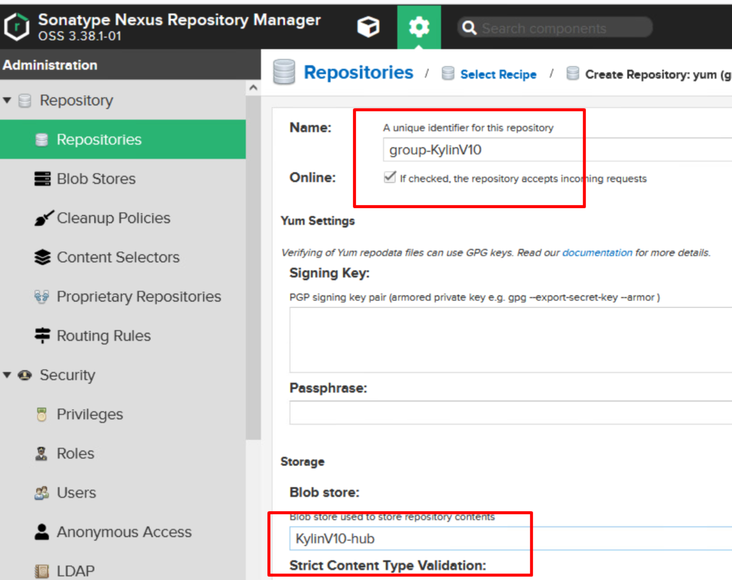Open the Blob store dropdown showing KylinV10-hub

point(511,539)
